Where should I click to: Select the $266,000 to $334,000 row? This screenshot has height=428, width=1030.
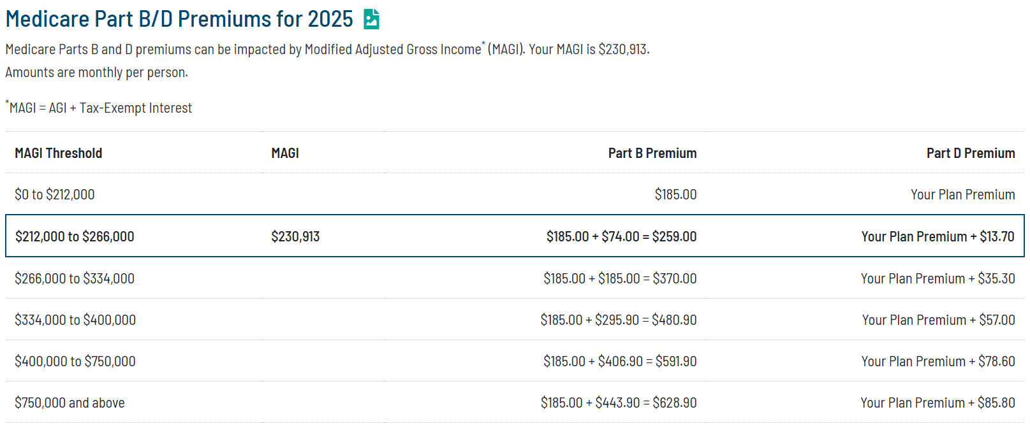click(x=515, y=278)
